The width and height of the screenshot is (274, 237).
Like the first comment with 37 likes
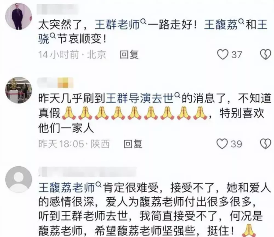point(222,54)
